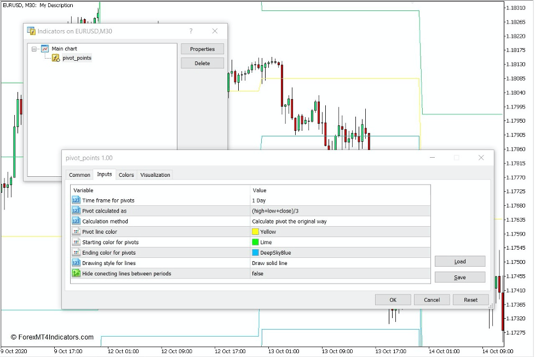
Task: Collapse the Main chart tree node
Action: click(x=33, y=48)
